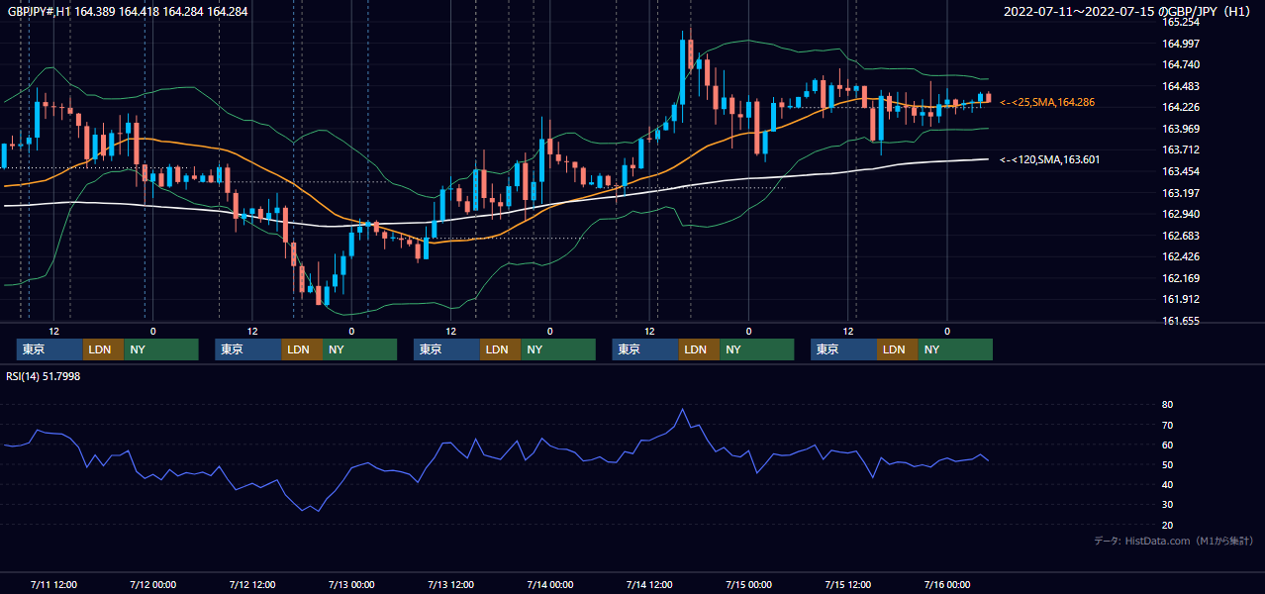Select the 7/14 00:00 time axis label
The image size is (1265, 594).
pyautogui.click(x=550, y=584)
